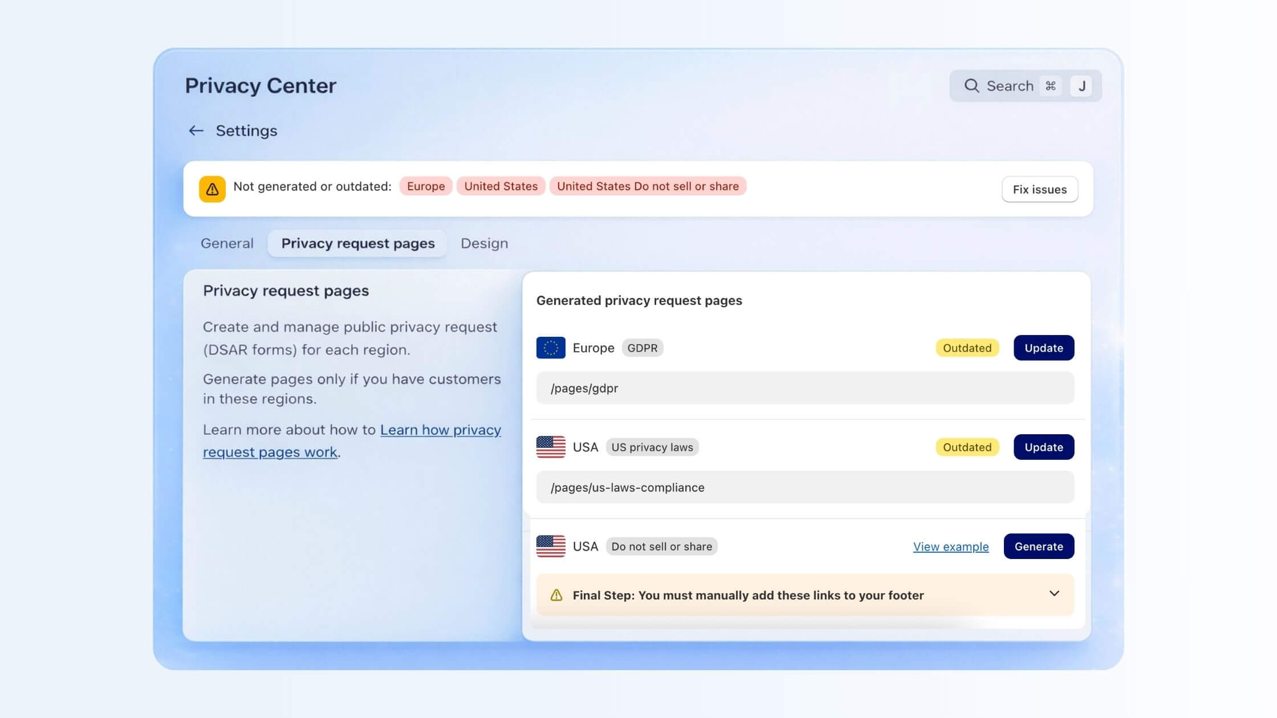The width and height of the screenshot is (1277, 718).
Task: Click the Outdated badge on the Europe row
Action: 967,348
